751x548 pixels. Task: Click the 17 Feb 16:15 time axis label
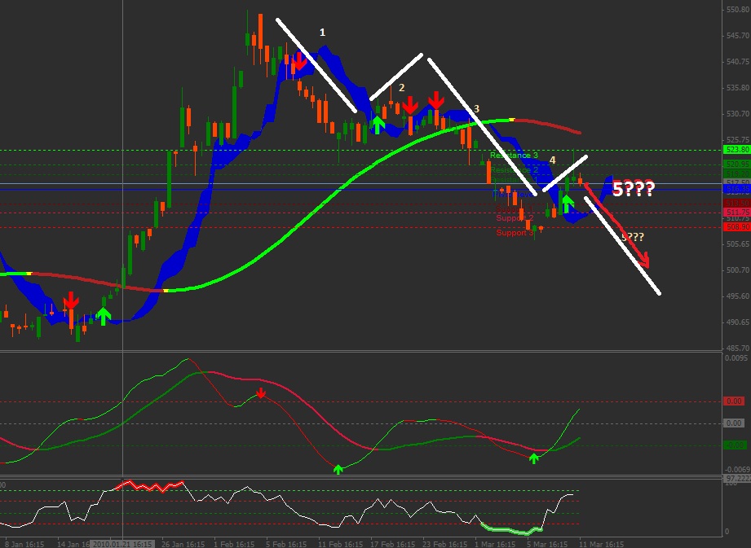(392, 544)
